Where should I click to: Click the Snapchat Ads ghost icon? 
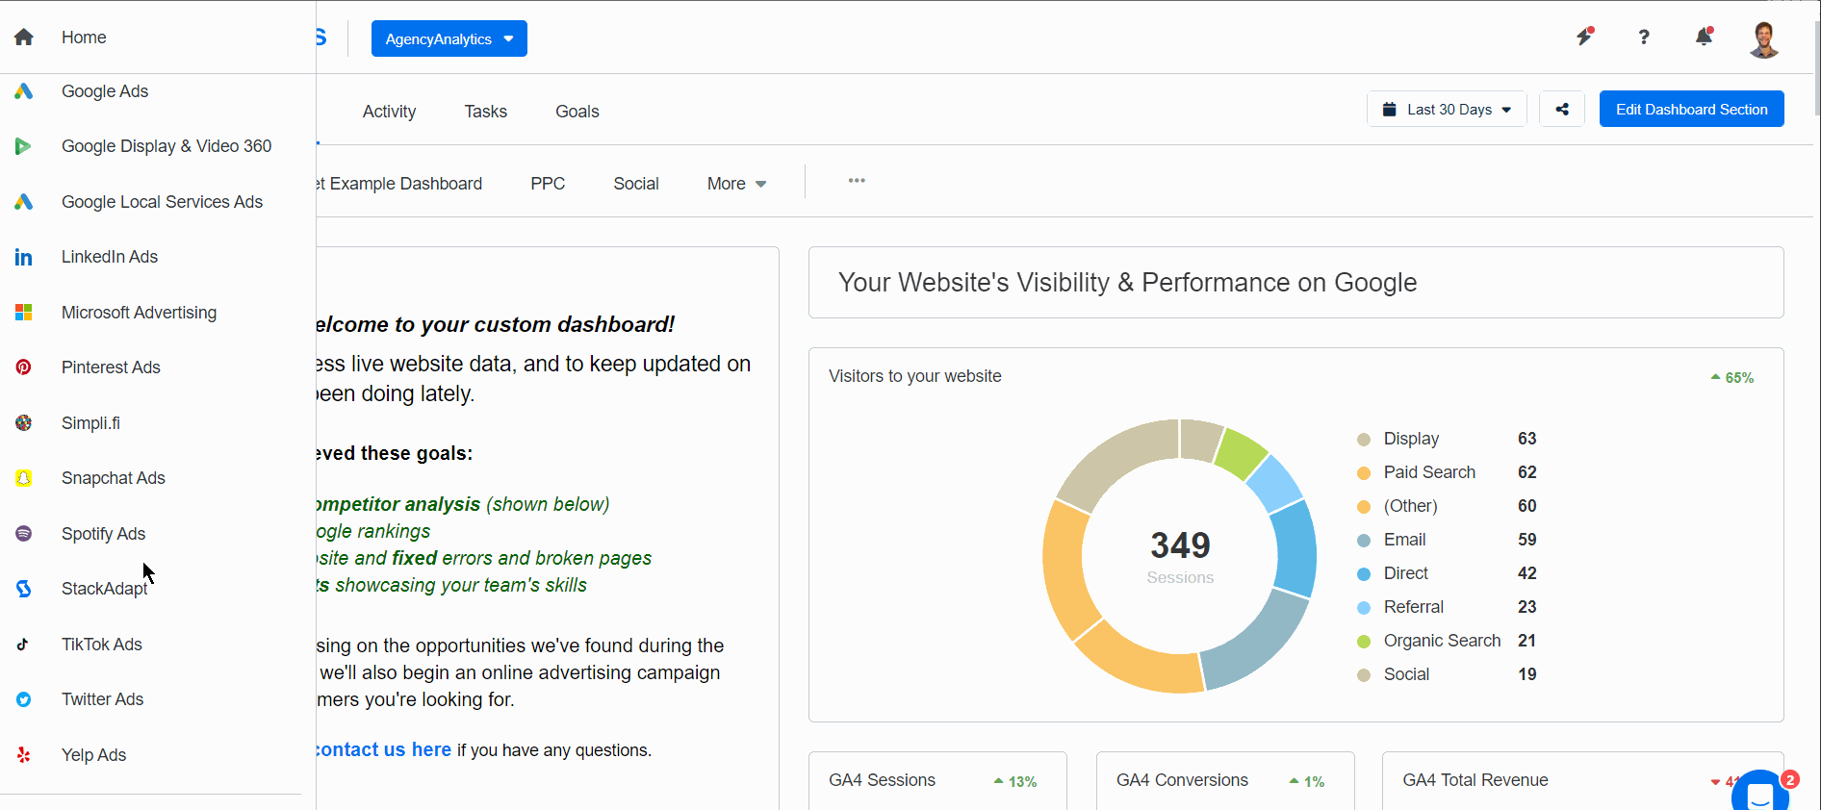(24, 478)
